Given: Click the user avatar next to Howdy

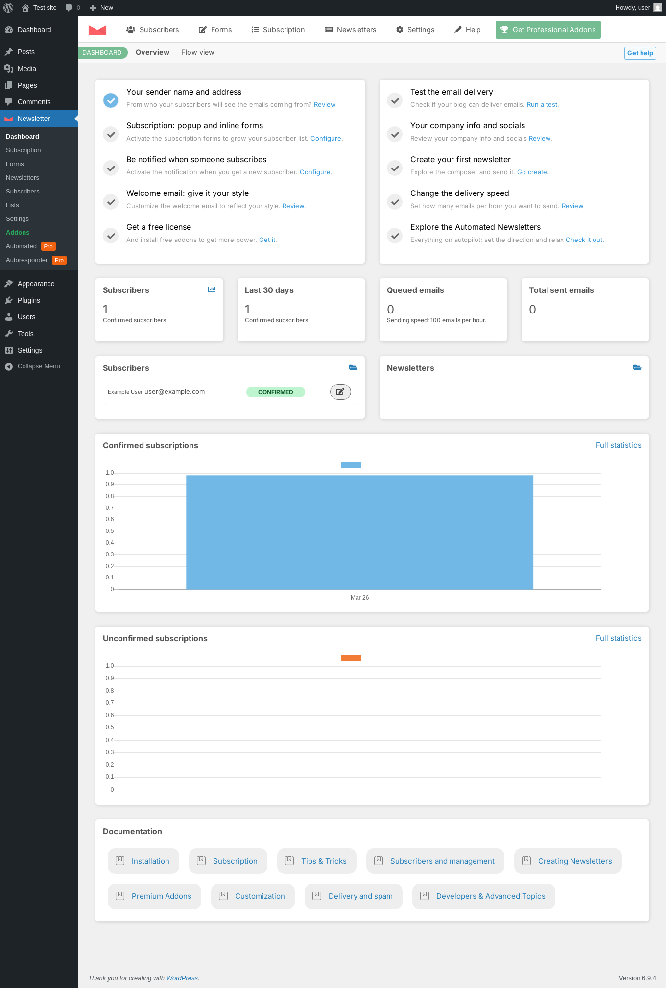Looking at the screenshot, I should 658,8.
